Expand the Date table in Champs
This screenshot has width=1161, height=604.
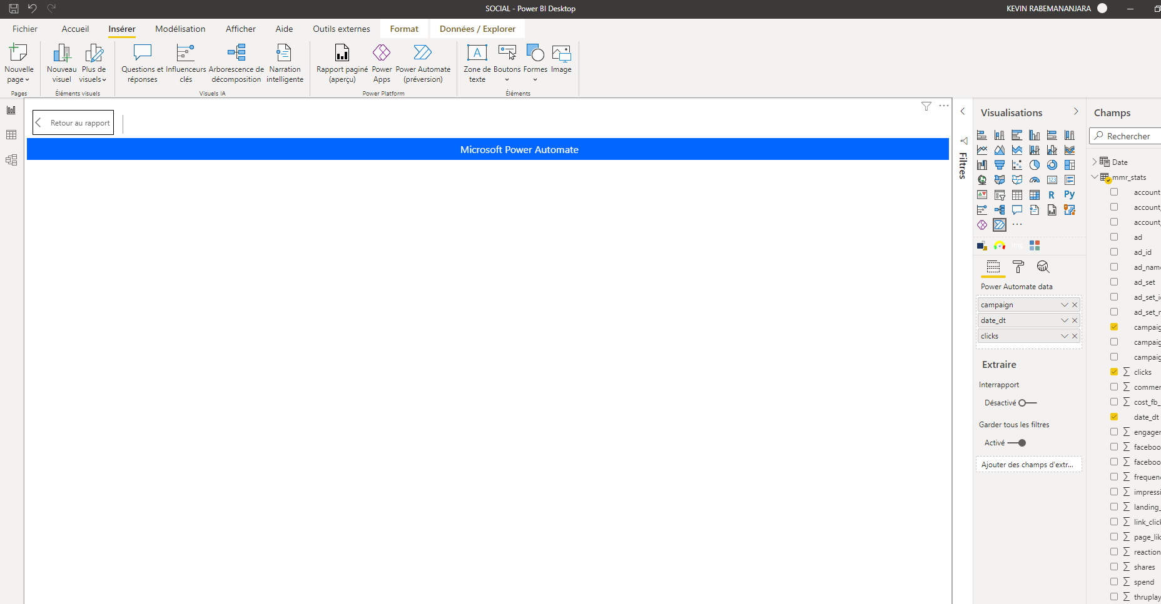pyautogui.click(x=1094, y=162)
